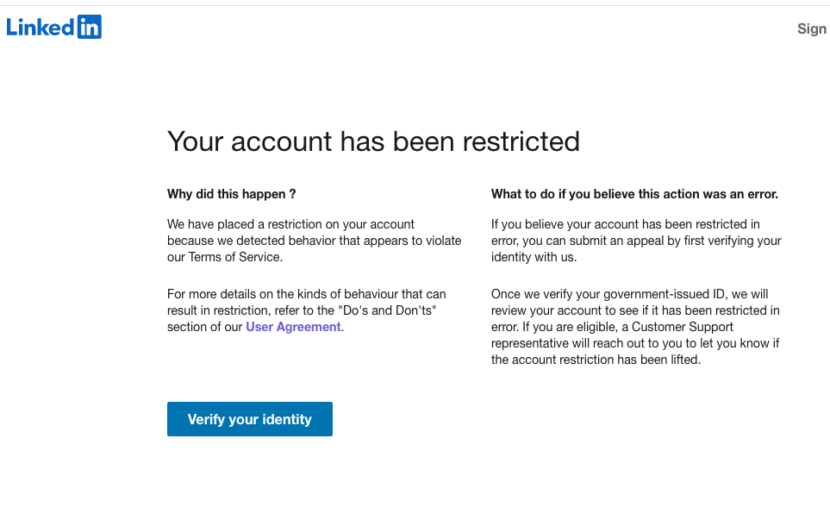Click the LinkedIn "in" square logo icon

point(89,28)
